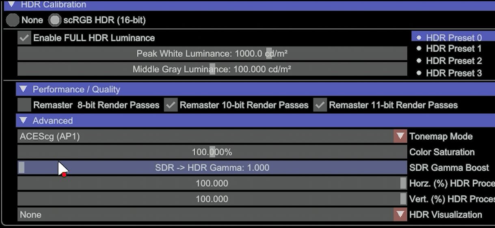This screenshot has width=495, height=228.
Task: Click the Horz. HDR Processing slider
Action: (212, 183)
